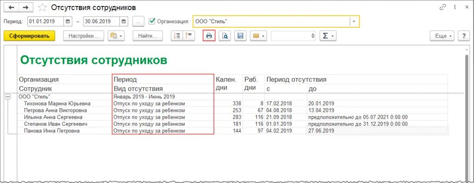This screenshot has height=183, width=474.
Task: Click Сформировать to generate report
Action: [29, 36]
